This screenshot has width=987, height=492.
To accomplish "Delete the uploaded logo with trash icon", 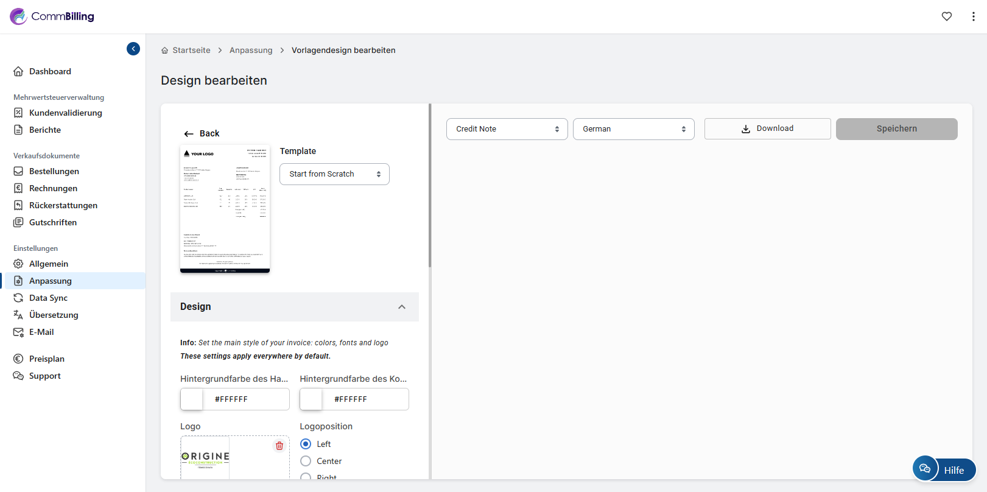I will (x=279, y=446).
